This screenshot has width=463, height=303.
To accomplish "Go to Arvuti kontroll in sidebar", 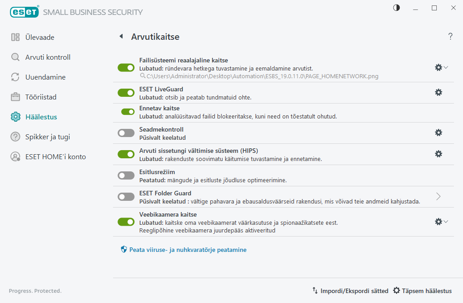I will (x=47, y=57).
